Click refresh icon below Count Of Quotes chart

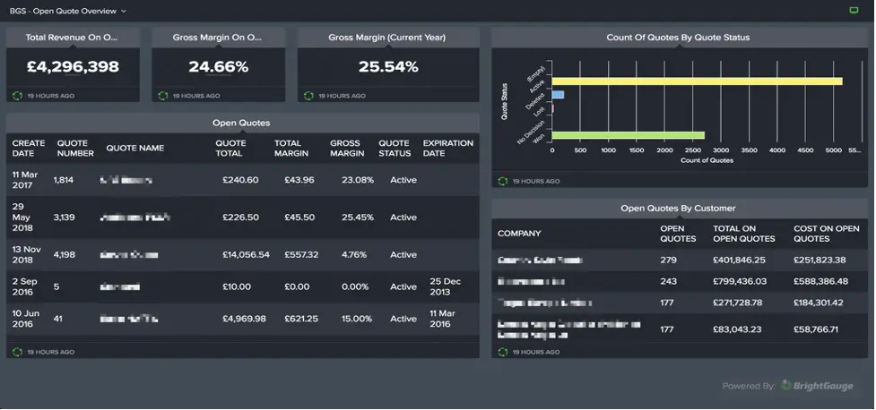[x=502, y=181]
